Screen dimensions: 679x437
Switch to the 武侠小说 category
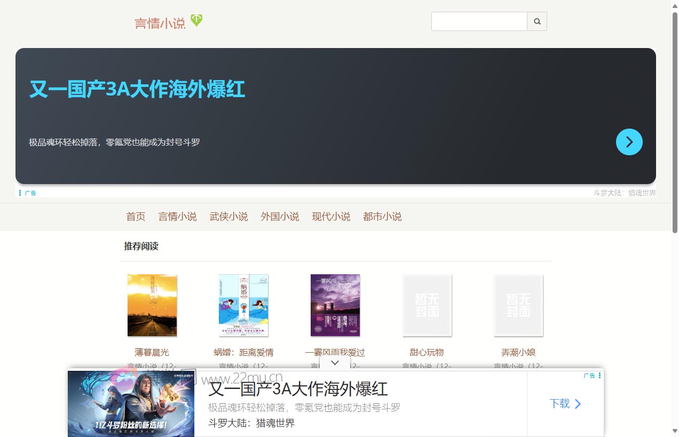click(228, 217)
